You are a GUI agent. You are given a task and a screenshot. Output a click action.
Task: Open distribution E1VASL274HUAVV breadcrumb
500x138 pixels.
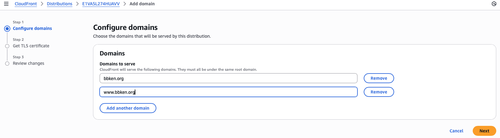(101, 4)
